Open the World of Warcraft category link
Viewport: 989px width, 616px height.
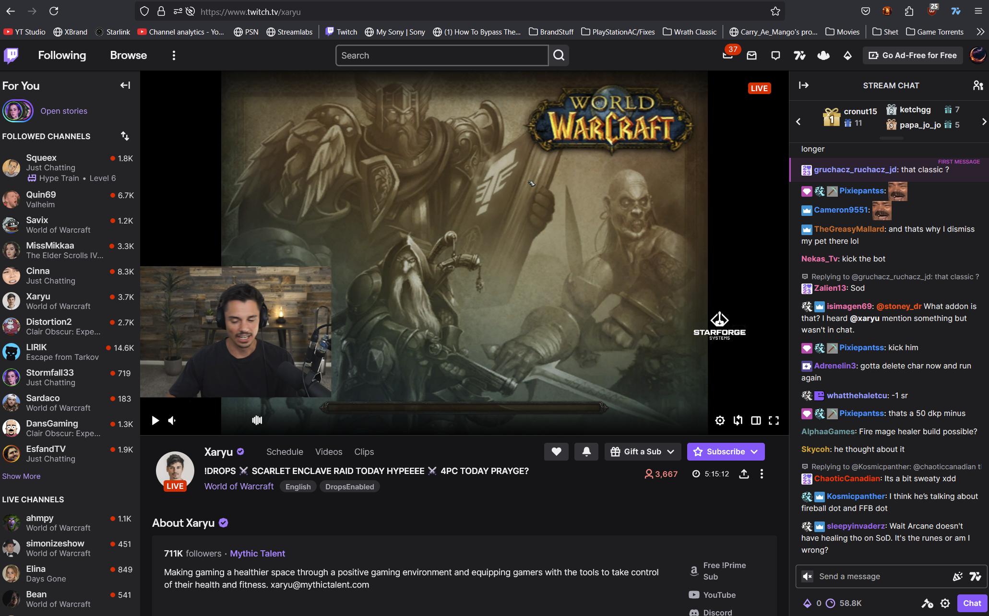click(x=238, y=486)
